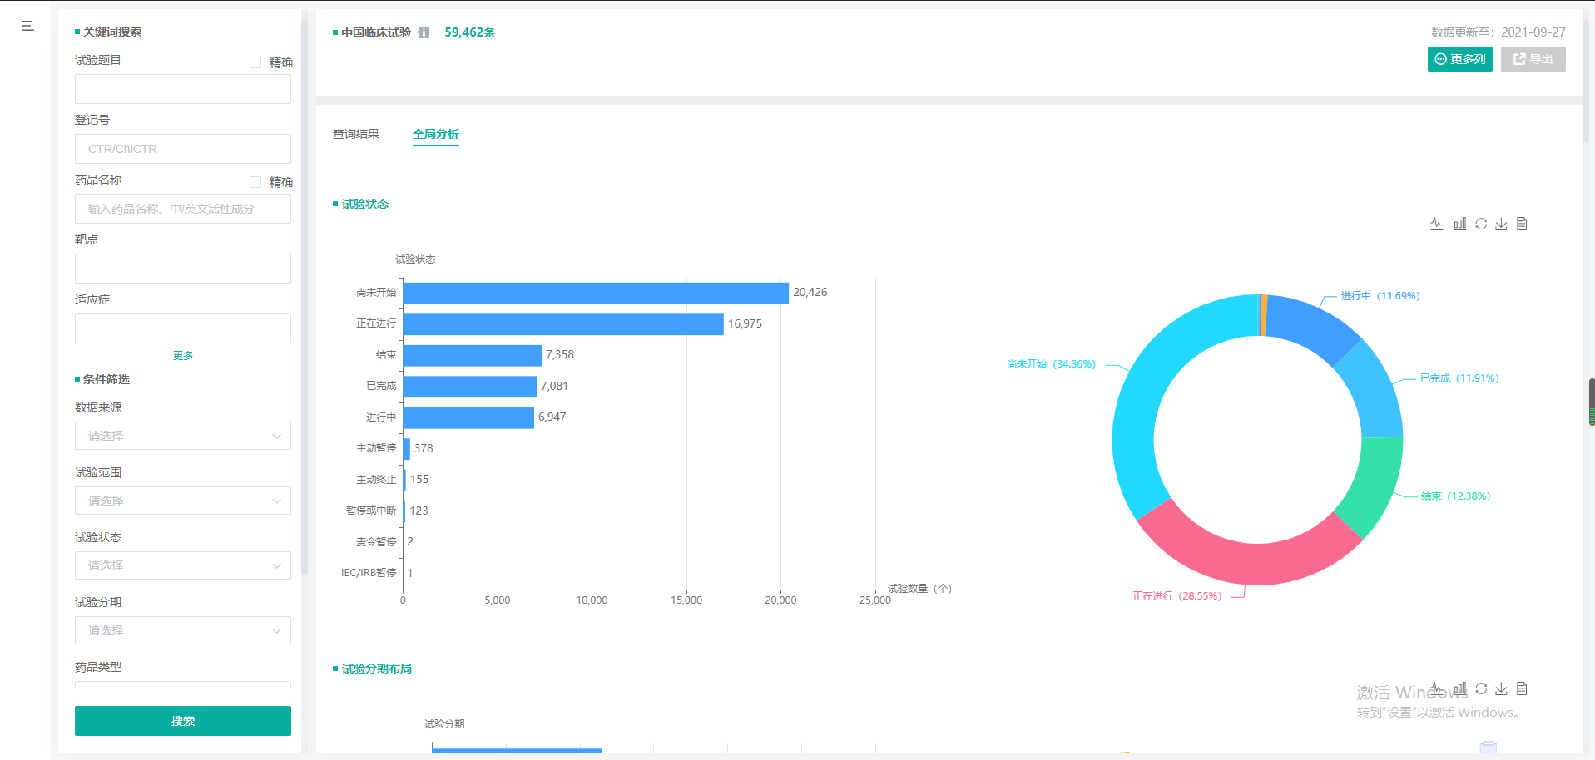Click info icon beside 中国临床试验 title
1595x760 pixels.
(424, 32)
